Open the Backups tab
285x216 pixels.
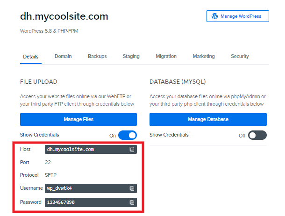(x=97, y=56)
